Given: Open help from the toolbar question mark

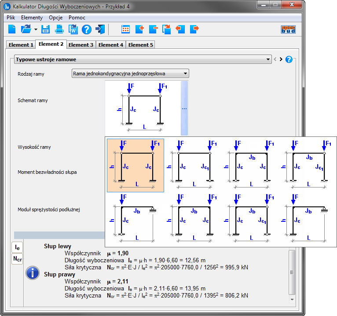Looking at the screenshot, I should tap(87, 29).
